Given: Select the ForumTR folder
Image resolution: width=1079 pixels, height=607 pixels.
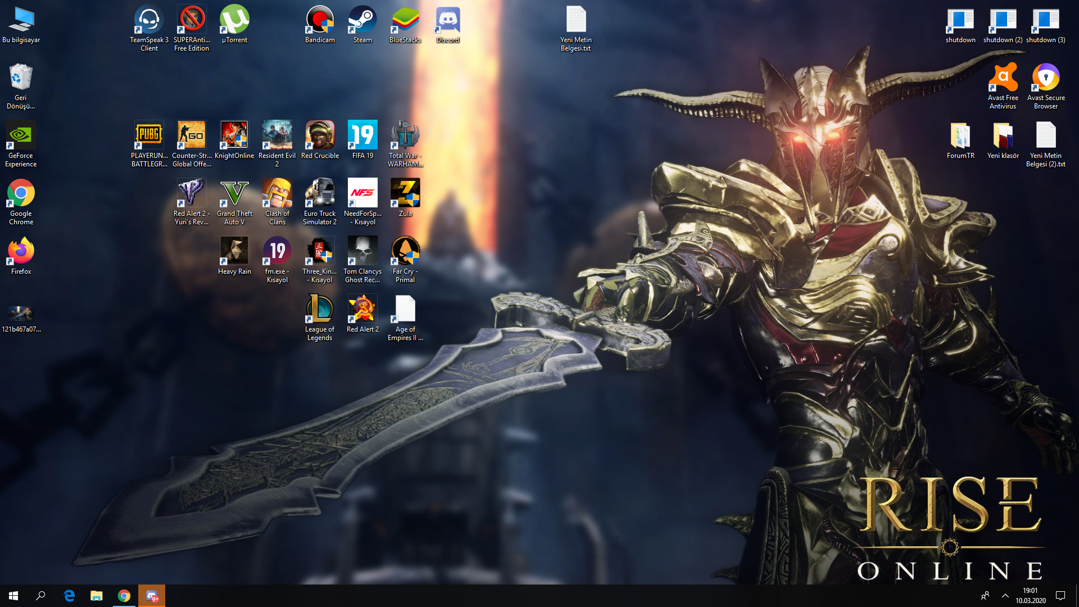Looking at the screenshot, I should [961, 140].
